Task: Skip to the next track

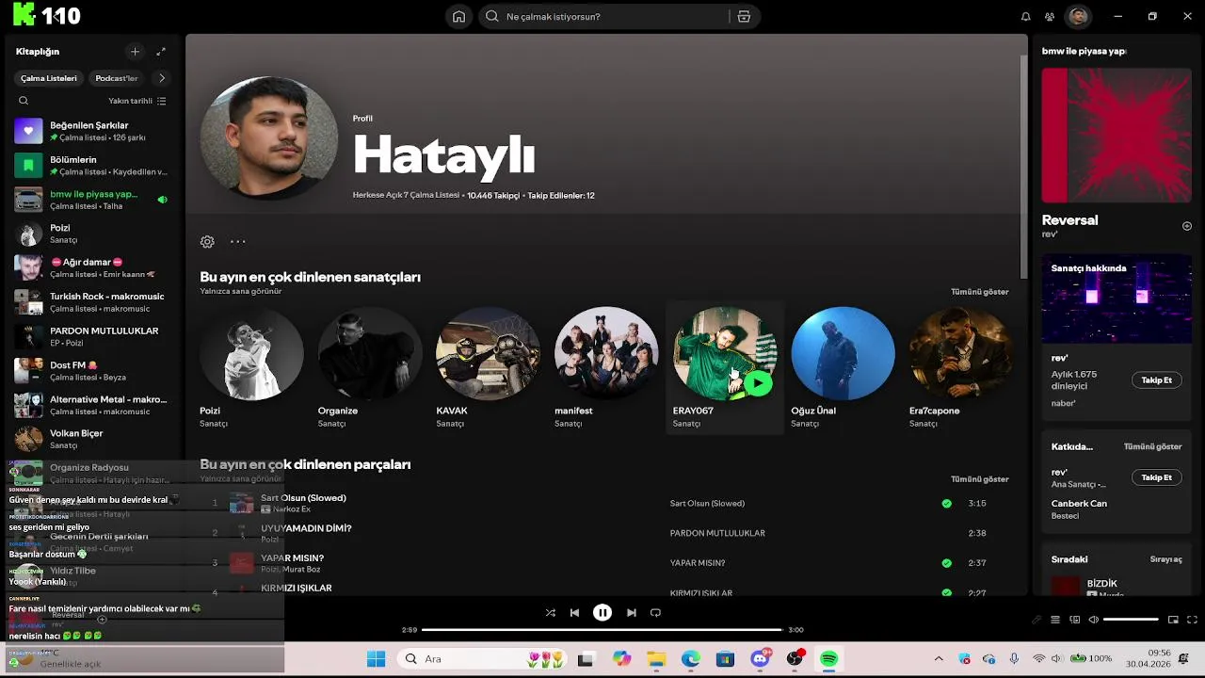Action: [631, 612]
